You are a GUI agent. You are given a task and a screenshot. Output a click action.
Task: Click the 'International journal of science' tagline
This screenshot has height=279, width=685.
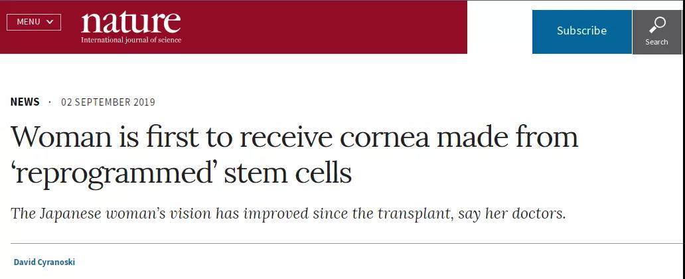(x=131, y=41)
